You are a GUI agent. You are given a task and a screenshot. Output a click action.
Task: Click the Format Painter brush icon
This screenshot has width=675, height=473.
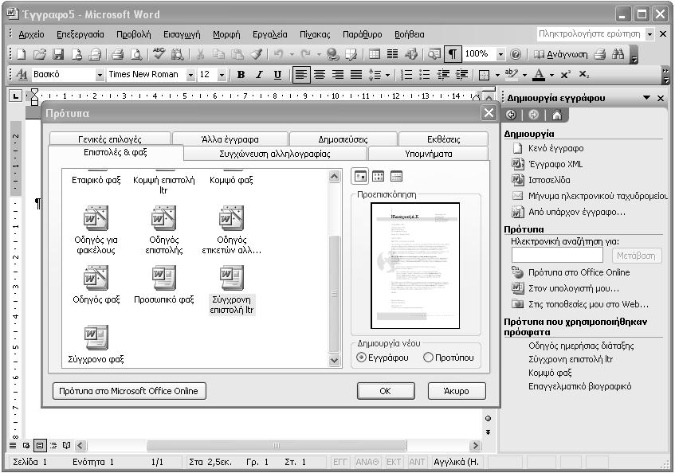[x=256, y=54]
